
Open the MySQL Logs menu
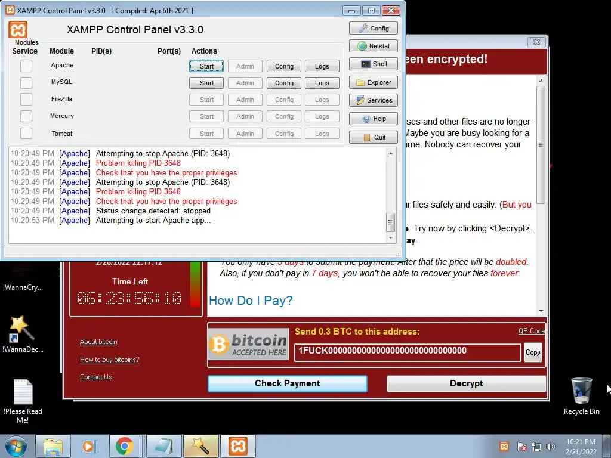coord(322,83)
